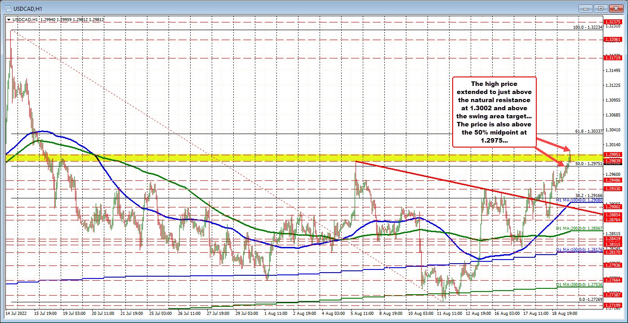Click the 1.31719 red price level label
This screenshot has width=628, height=323.
pos(612,58)
